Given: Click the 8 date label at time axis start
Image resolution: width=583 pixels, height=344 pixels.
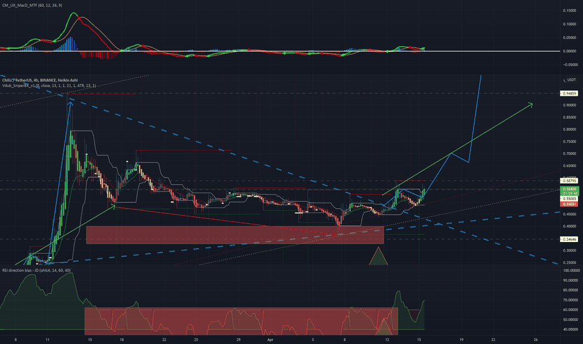Looking at the screenshot, I should click(x=15, y=340).
